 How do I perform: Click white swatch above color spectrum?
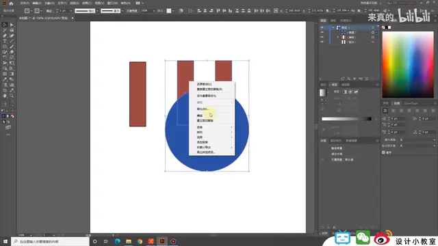[x=389, y=27]
